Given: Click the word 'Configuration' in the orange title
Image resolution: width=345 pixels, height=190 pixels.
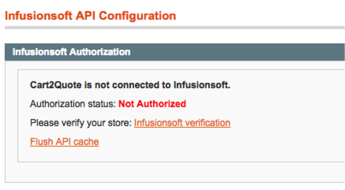Looking at the screenshot, I should click(138, 16).
